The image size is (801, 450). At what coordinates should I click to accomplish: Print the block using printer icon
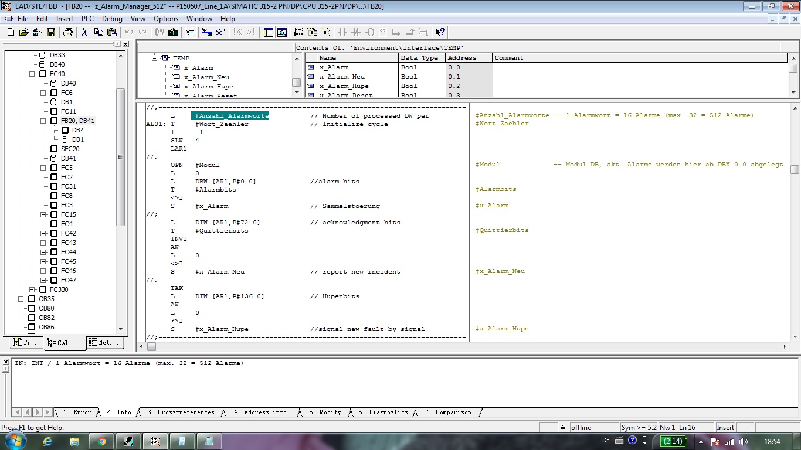pyautogui.click(x=68, y=32)
